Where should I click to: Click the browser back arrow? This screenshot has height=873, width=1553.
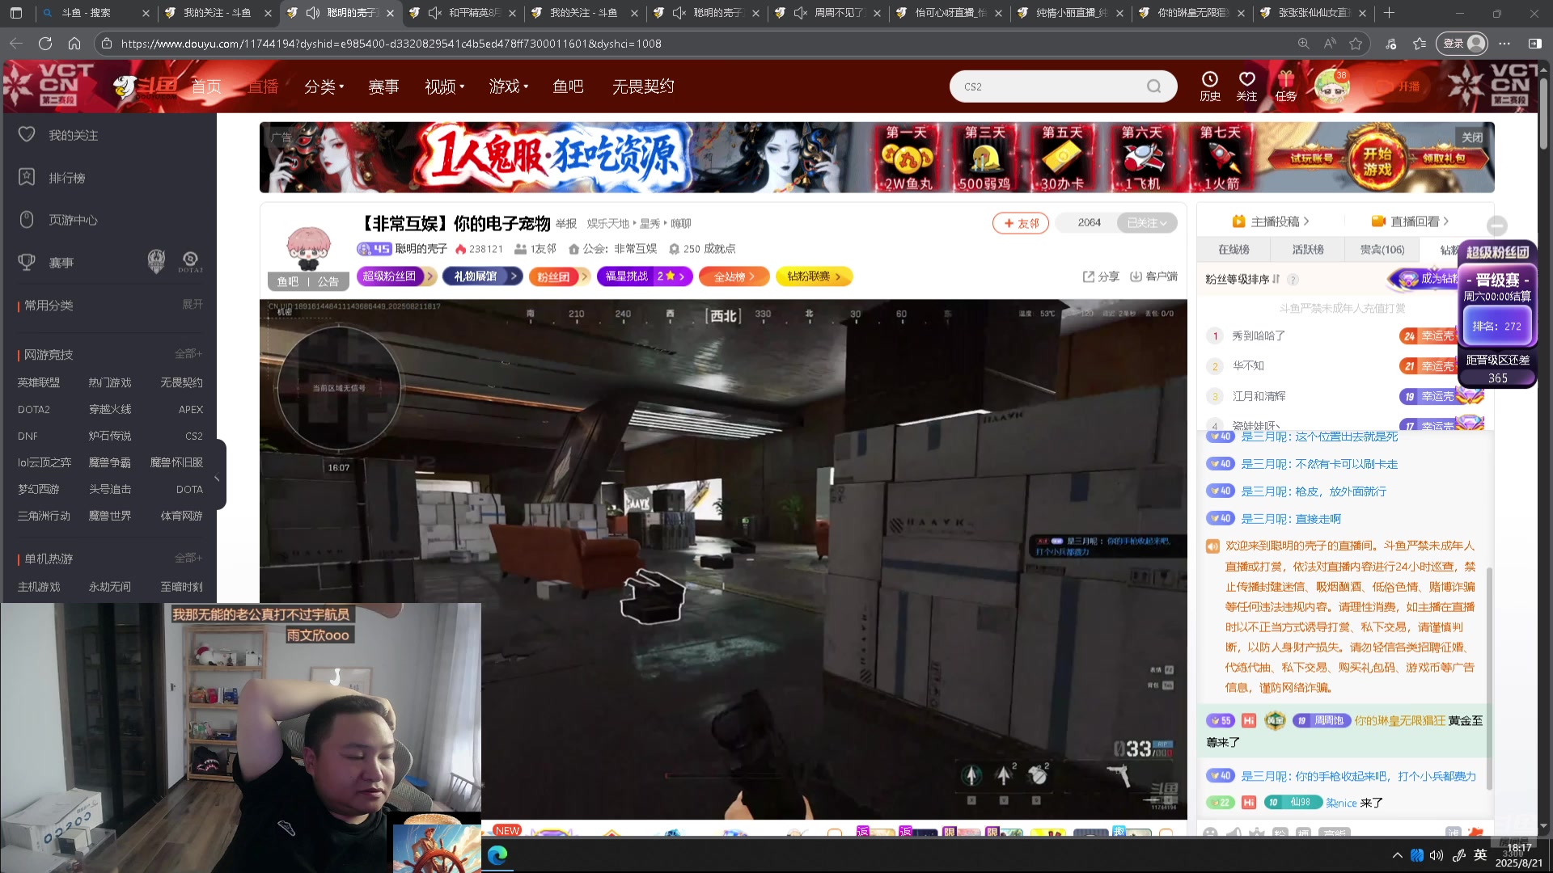(x=16, y=44)
